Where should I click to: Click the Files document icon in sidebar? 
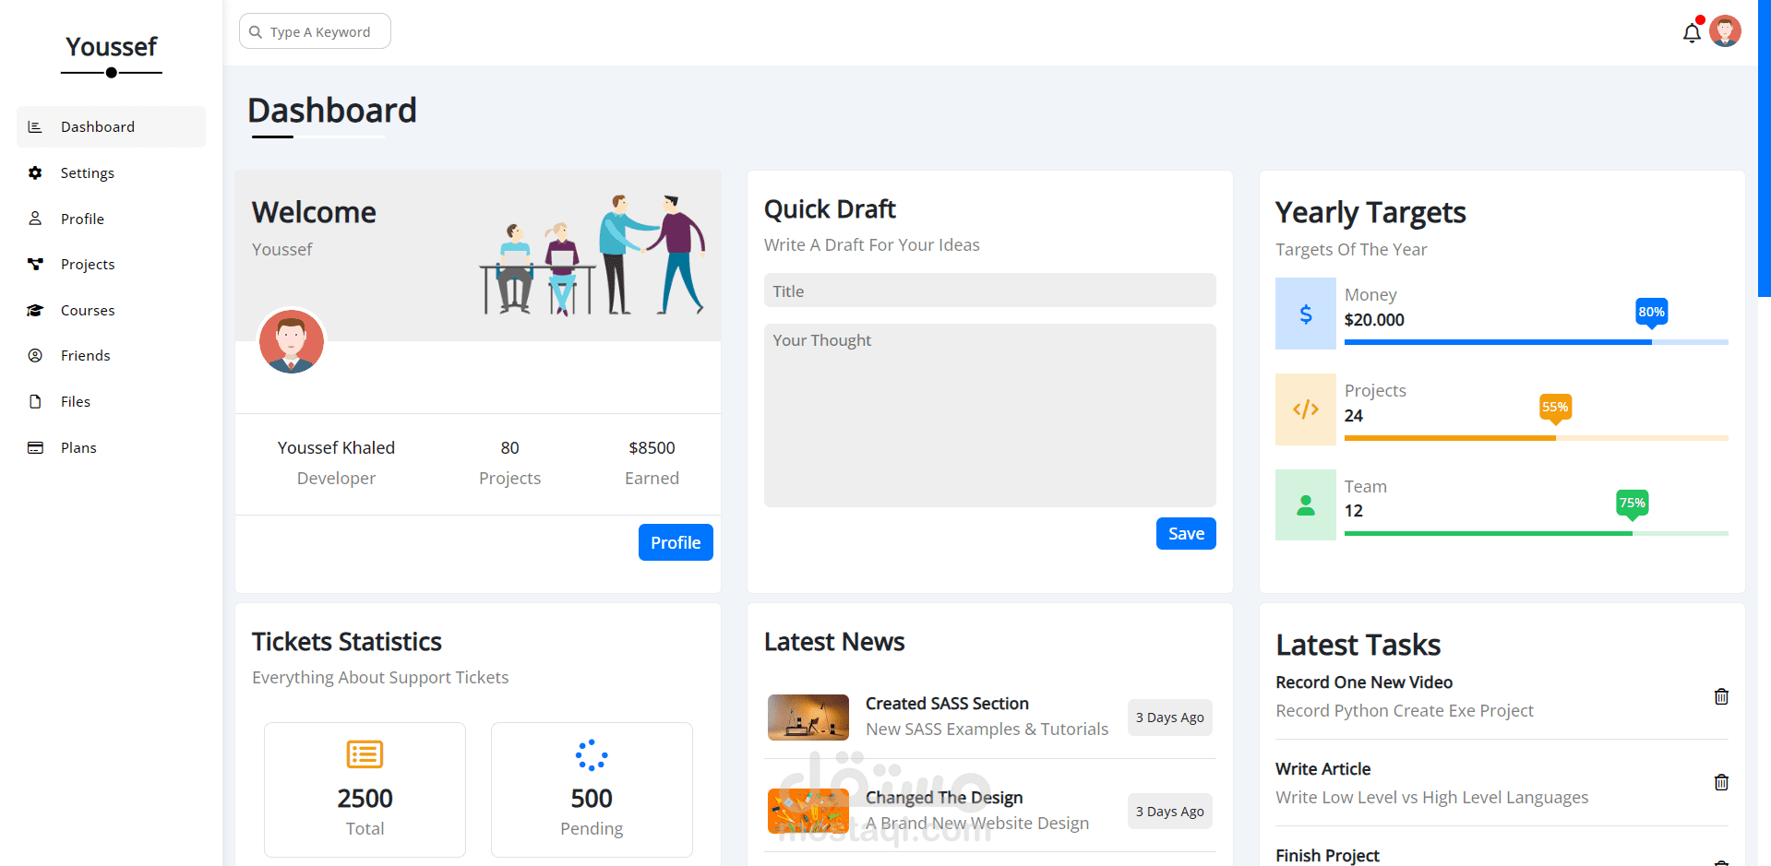coord(35,402)
